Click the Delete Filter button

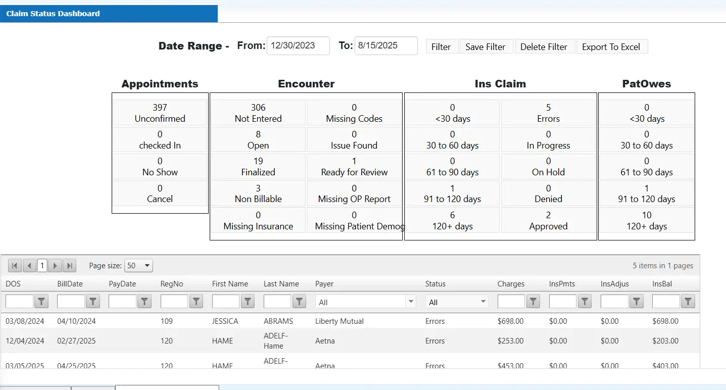[544, 46]
